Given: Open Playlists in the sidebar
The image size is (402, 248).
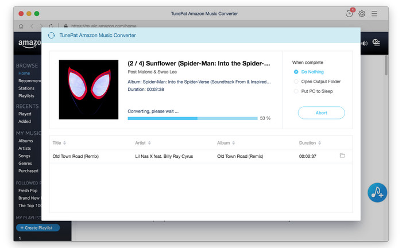Looking at the screenshot, I should click(26, 96).
